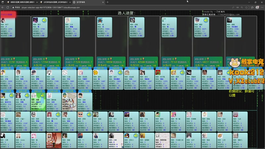This screenshot has width=265, height=149.
Task: Switch to the 主机其他游戏直播 tab
Action: click(x=55, y=2)
